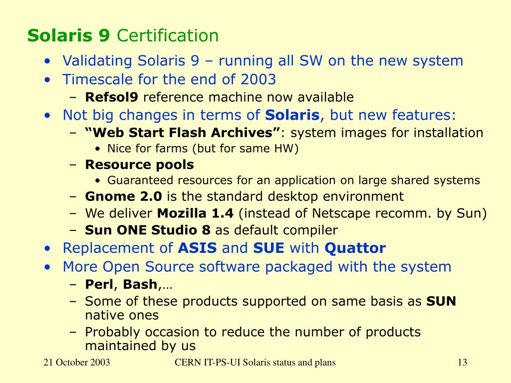Click 'Refsol9 reference machine now available'
Viewport: 511px width, 383px height.
coord(220,97)
